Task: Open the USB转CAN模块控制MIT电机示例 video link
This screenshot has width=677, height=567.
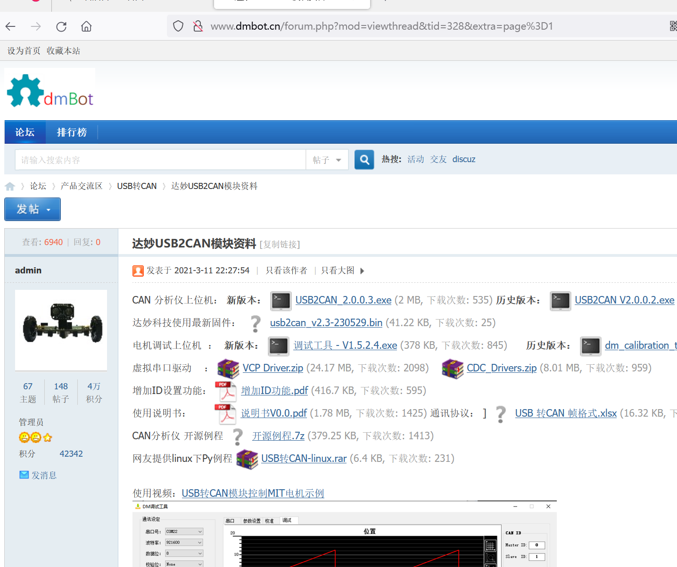Action: (x=253, y=493)
